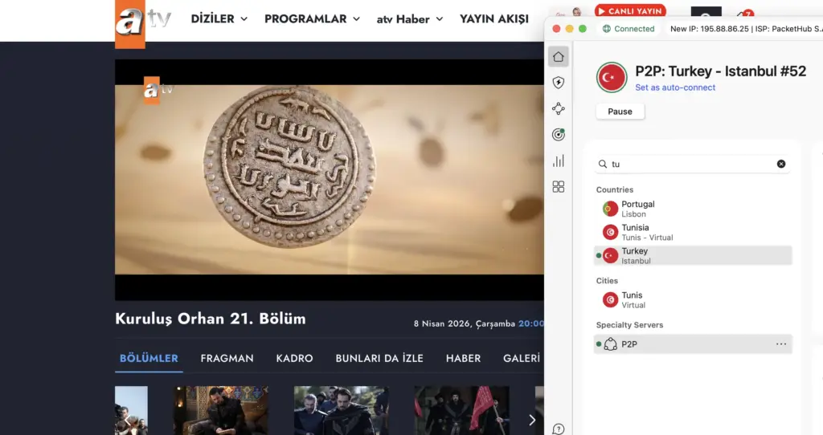
Task: Open the help question mark icon
Action: pyautogui.click(x=559, y=429)
